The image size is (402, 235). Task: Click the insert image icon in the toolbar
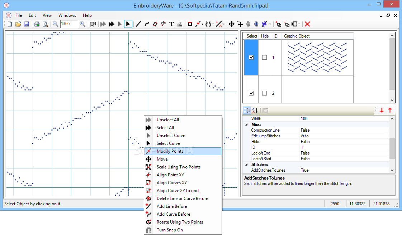tap(180, 24)
